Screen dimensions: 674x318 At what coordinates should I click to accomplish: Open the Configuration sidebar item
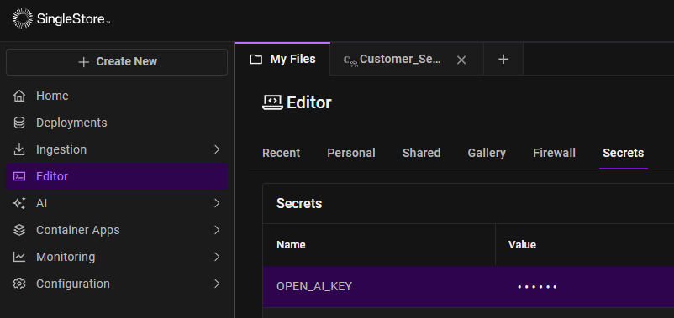click(117, 284)
